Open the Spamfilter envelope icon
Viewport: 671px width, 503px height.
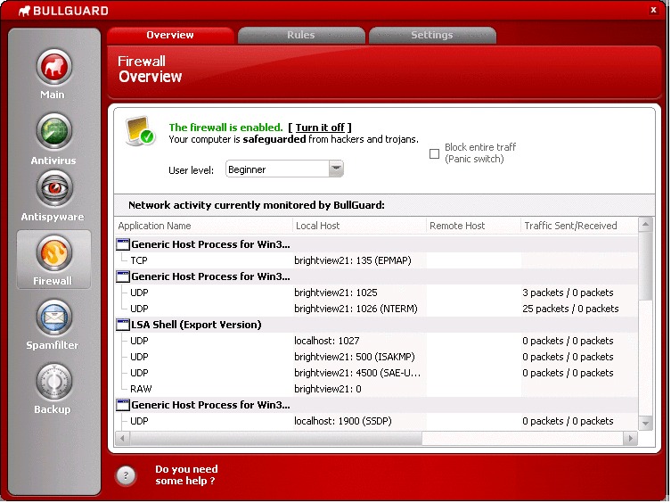pyautogui.click(x=54, y=317)
